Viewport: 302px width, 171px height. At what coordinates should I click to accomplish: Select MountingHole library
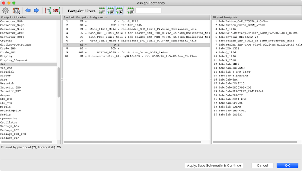coord(28,111)
